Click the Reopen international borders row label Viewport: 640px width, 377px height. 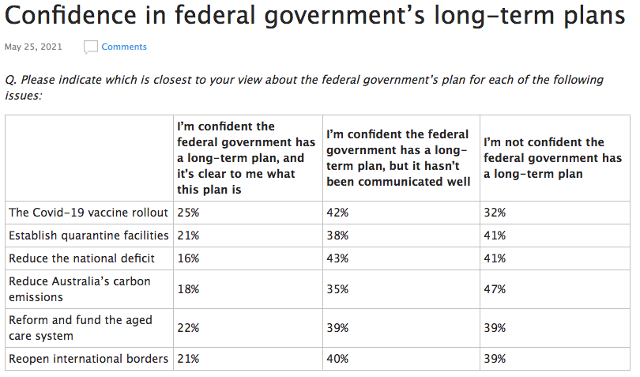(x=88, y=359)
